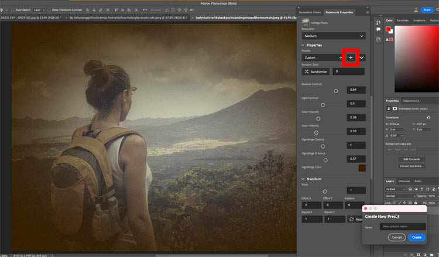Viewport: 439px width, 257px height.
Task: Click Cancel in Create New Preset dialog
Action: [x=397, y=237]
